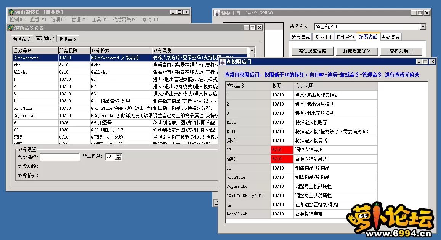Click the 所需权限 column header
This screenshot has height=240, width=441.
click(x=74, y=50)
